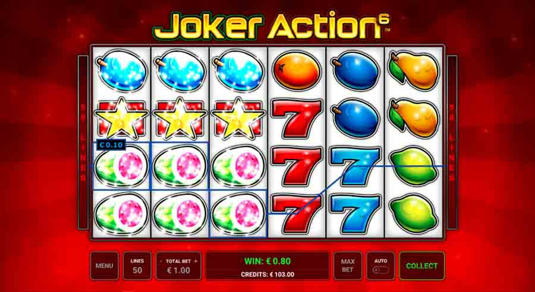
Task: Click the MAX BET button
Action: (x=348, y=266)
